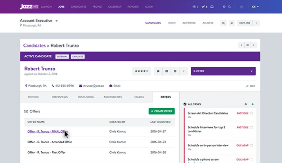This screenshot has height=163, width=282.
Task: Click the Offer Name column header
Action: [x=36, y=122]
